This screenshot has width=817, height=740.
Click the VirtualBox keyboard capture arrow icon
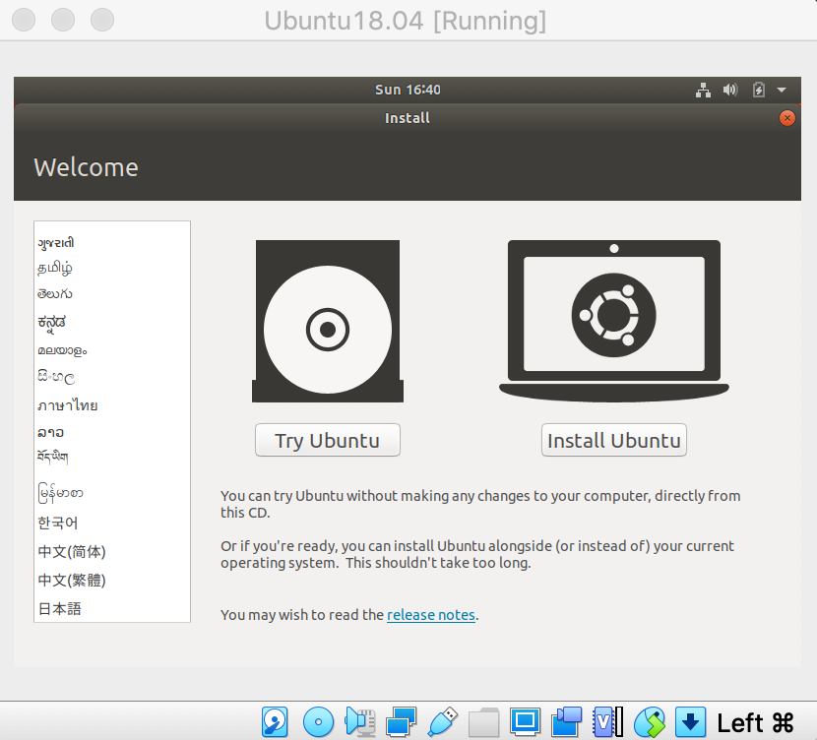pos(690,722)
